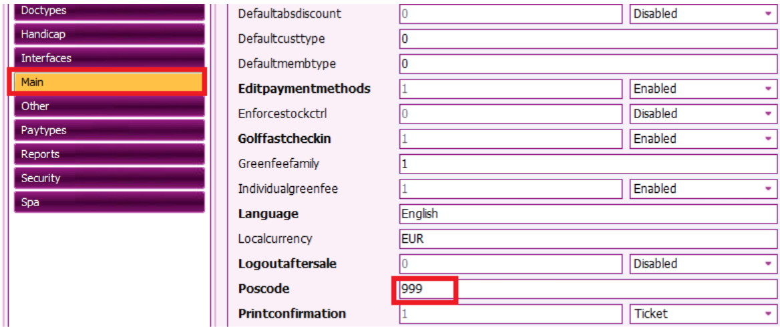The image size is (780, 327).
Task: Click the Poscode field containing 999
Action: click(588, 289)
